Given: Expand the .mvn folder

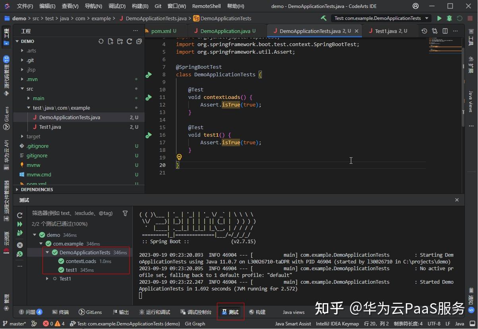Looking at the screenshot, I should (22, 79).
